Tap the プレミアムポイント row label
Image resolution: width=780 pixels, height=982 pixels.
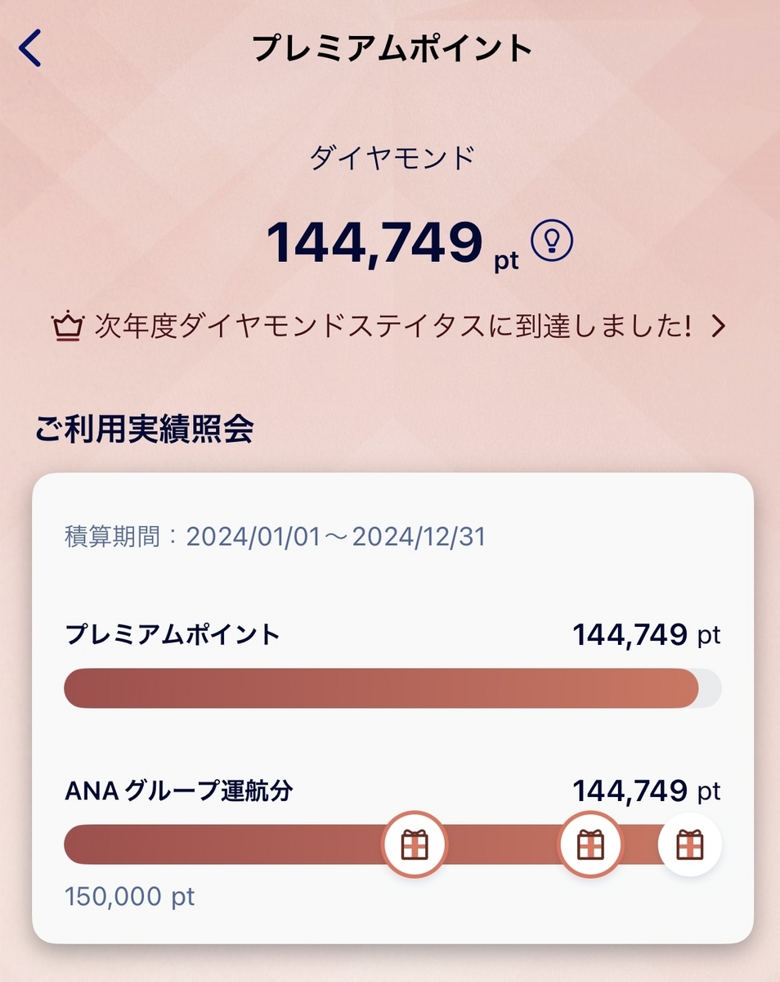pos(173,634)
